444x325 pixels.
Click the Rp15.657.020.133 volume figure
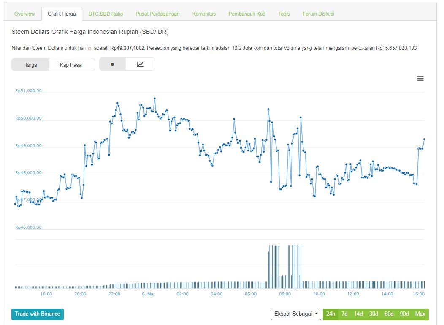396,48
